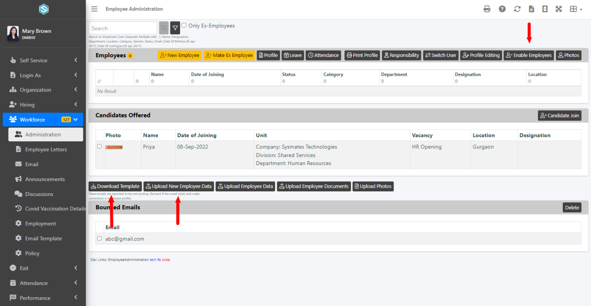Click the Refresh icon in the header
Image resolution: width=591 pixels, height=306 pixels.
tap(517, 9)
